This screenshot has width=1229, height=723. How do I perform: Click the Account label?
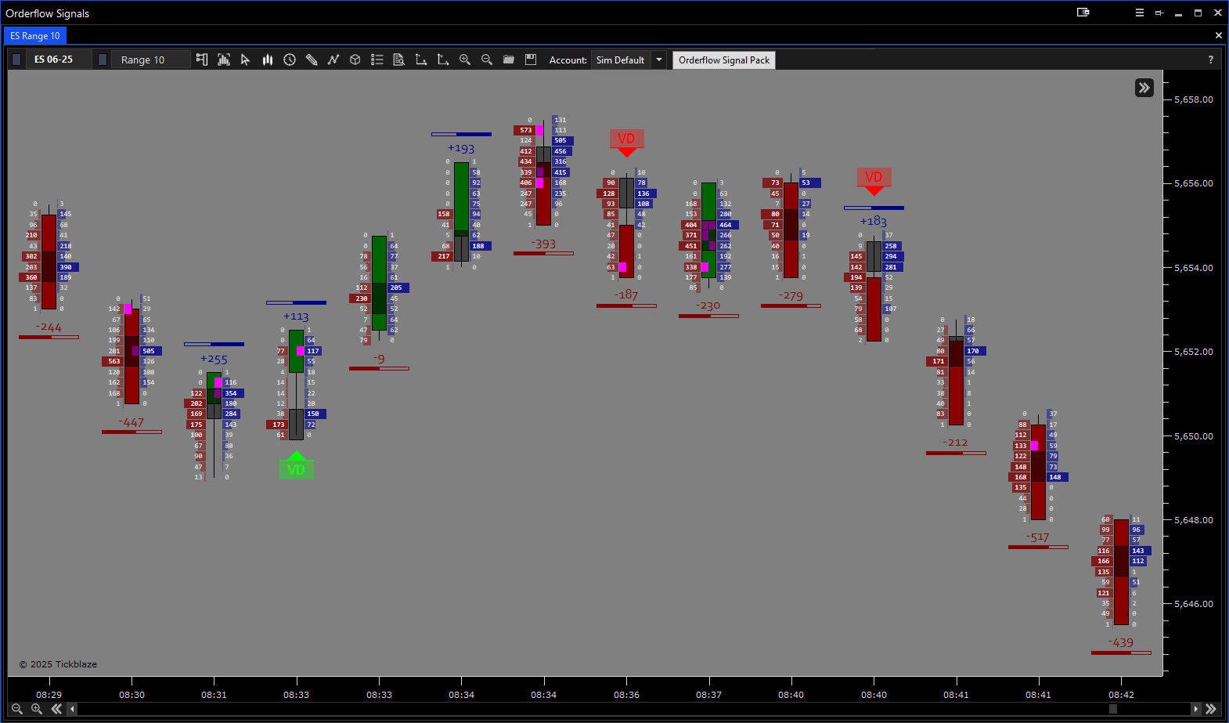click(x=568, y=60)
